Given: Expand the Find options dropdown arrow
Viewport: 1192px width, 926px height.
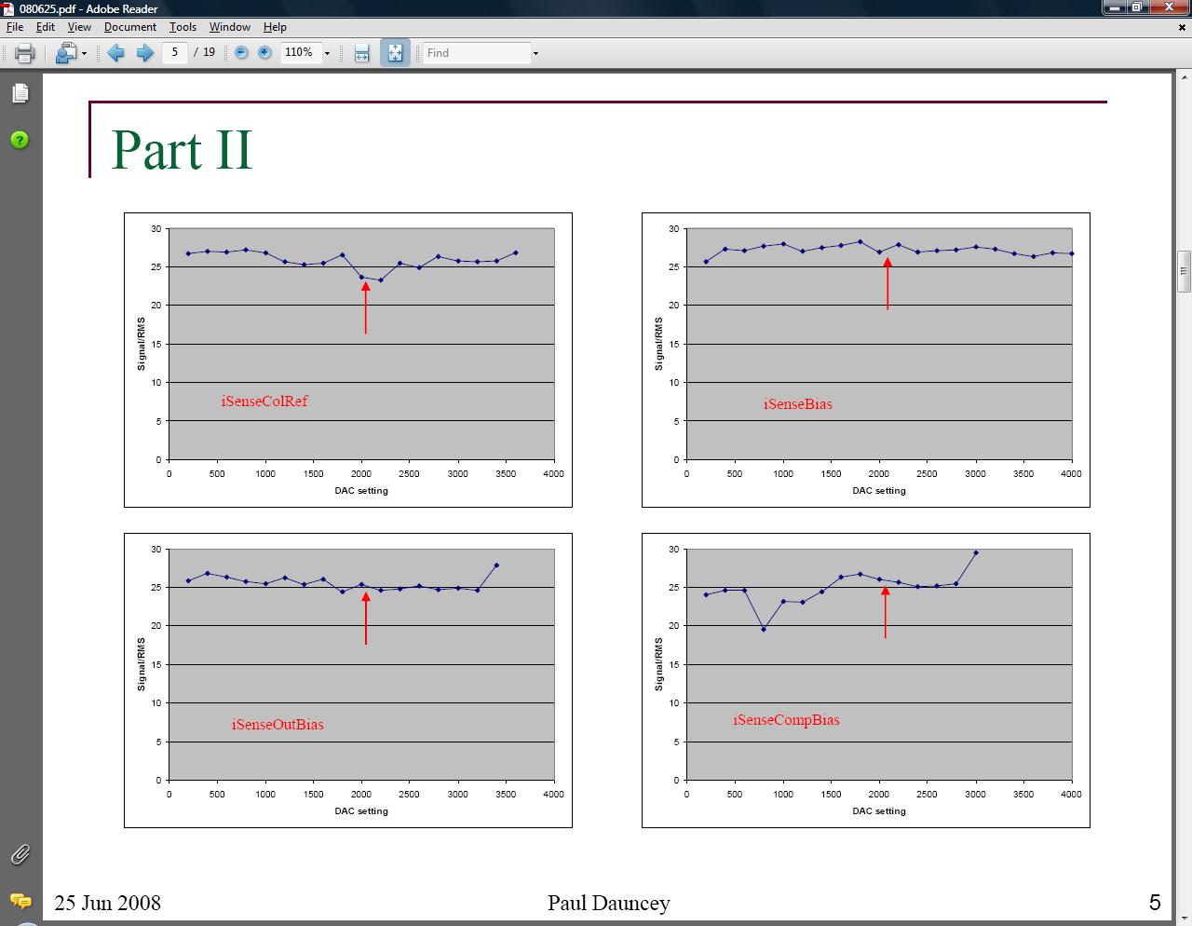Looking at the screenshot, I should [x=535, y=54].
